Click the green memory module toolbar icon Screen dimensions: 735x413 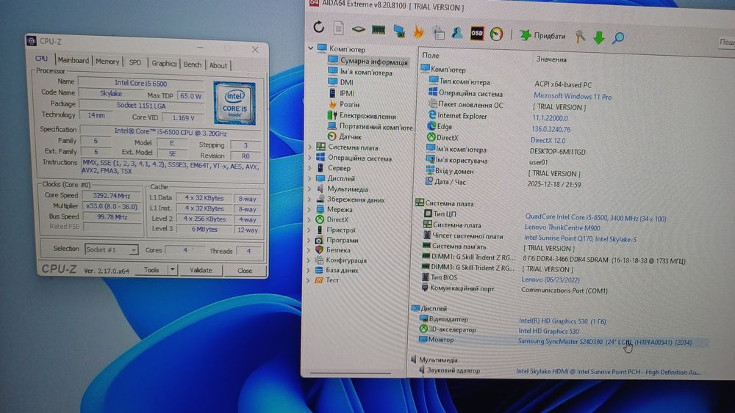(379, 30)
